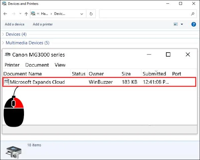200x160 pixels.
Task: Click the Devices and Printers title bar icon
Action: [x=4, y=4]
